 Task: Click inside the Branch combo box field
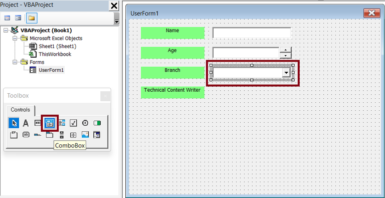pyautogui.click(x=248, y=73)
